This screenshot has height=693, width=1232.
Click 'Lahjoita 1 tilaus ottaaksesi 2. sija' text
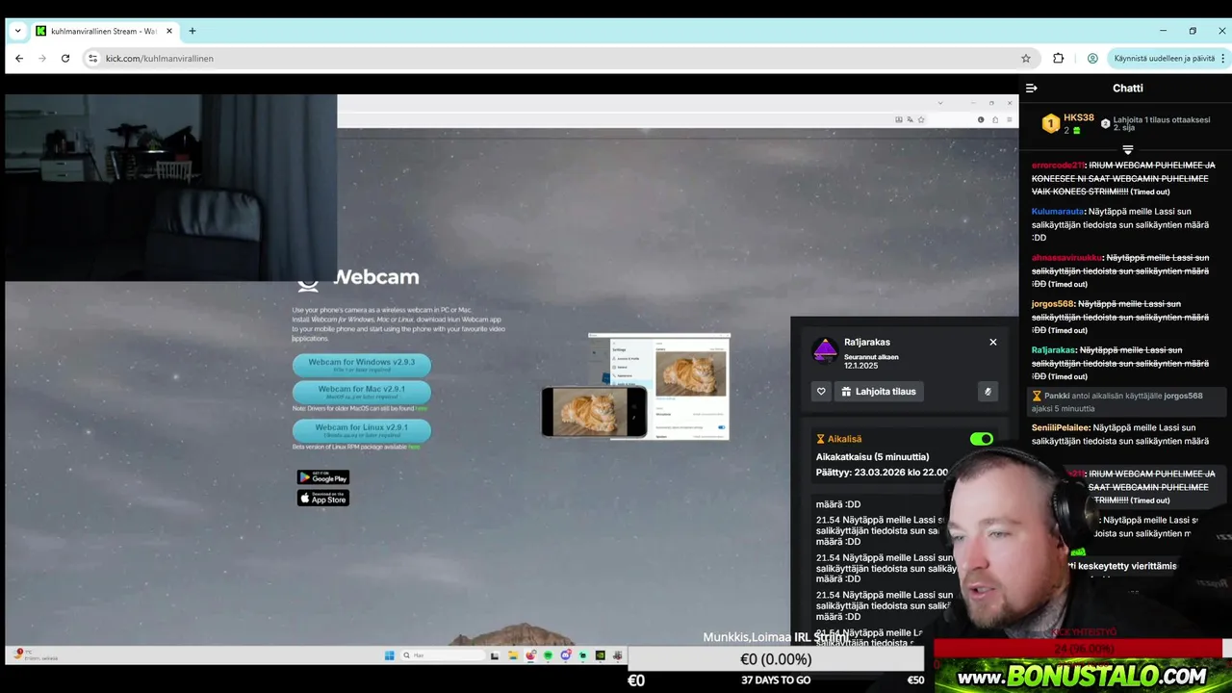tap(1162, 123)
